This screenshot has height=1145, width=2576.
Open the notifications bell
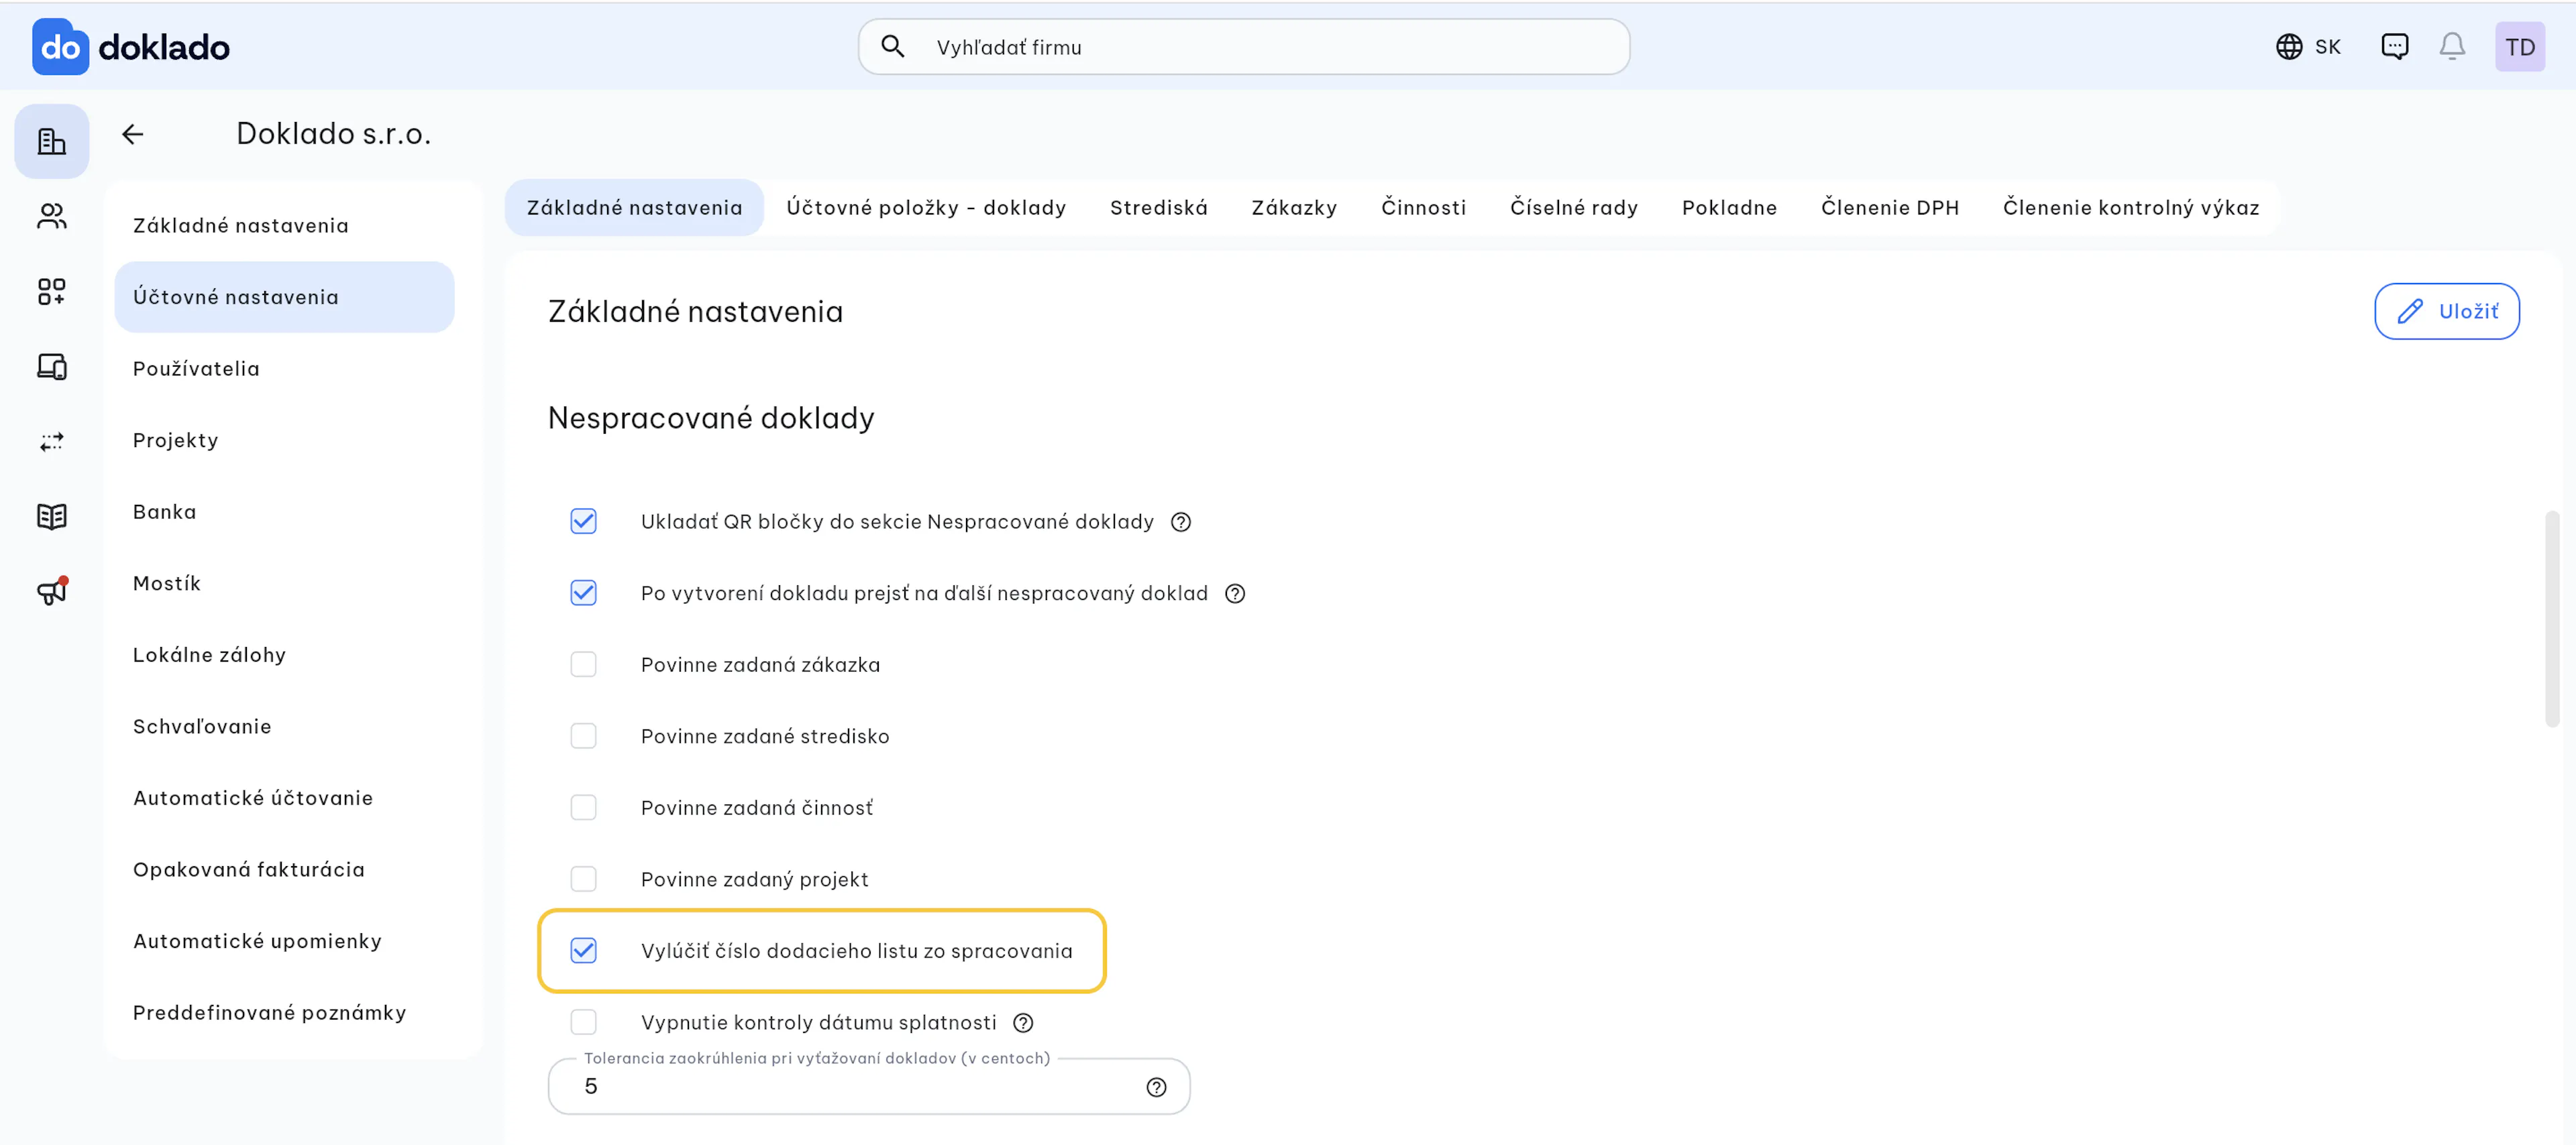(x=2452, y=47)
